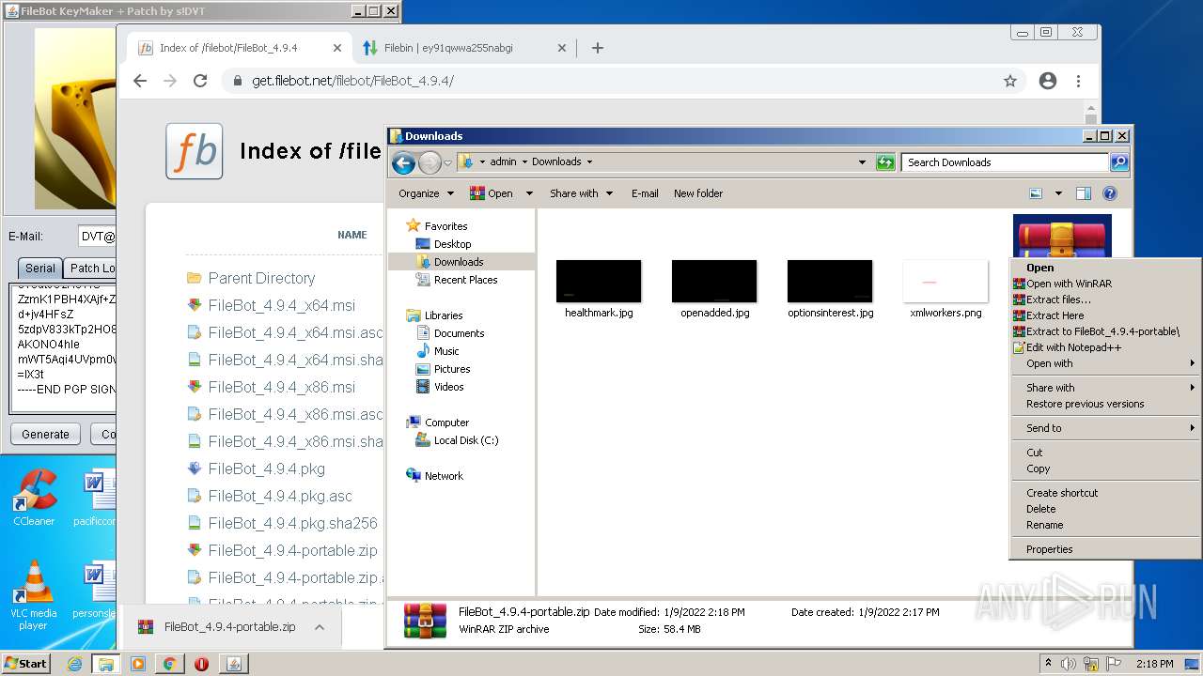Open Chrome from the taskbar
The width and height of the screenshot is (1203, 676).
pos(169,664)
